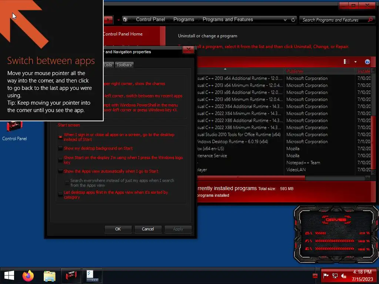Switch to Control Panel taskbar item
Screen dimensions: 379x284
pyautogui.click(x=71, y=275)
